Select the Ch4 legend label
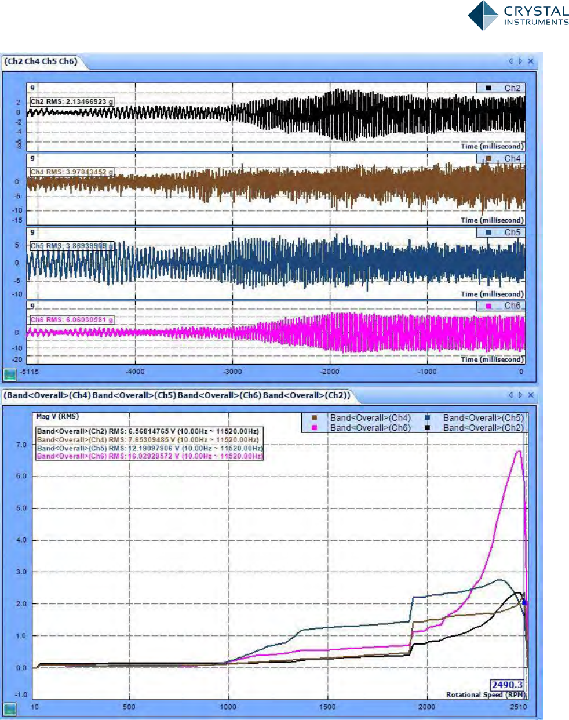This screenshot has width=569, height=720. coord(512,158)
